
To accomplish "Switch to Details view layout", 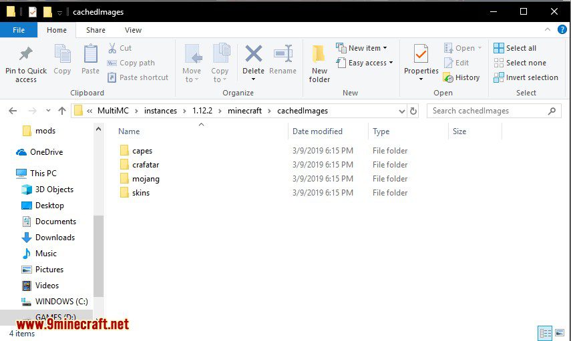I will (x=545, y=333).
